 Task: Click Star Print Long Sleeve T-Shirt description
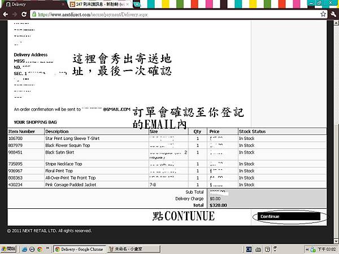[72, 138]
